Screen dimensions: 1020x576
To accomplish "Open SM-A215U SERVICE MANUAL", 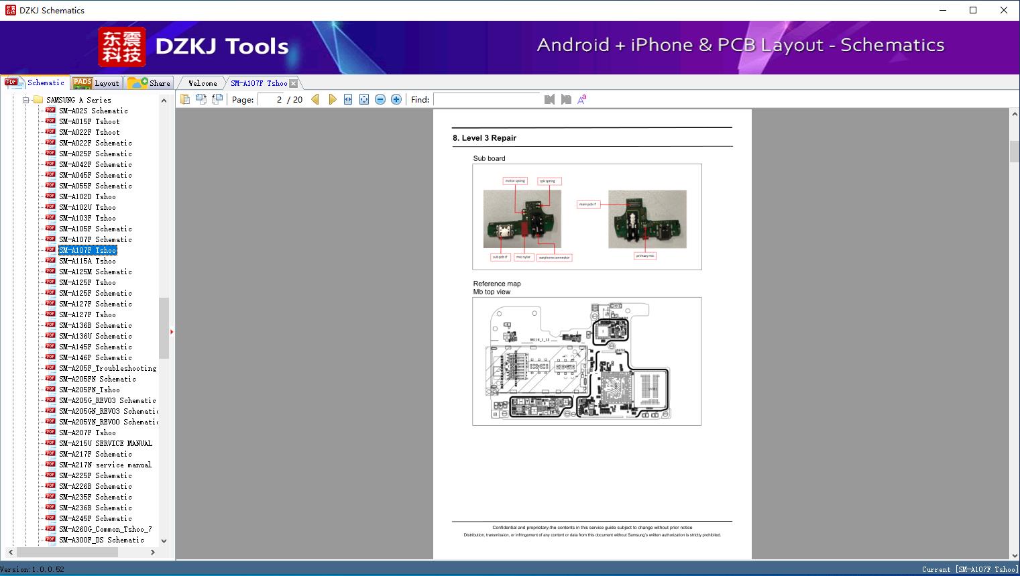I will coord(105,443).
